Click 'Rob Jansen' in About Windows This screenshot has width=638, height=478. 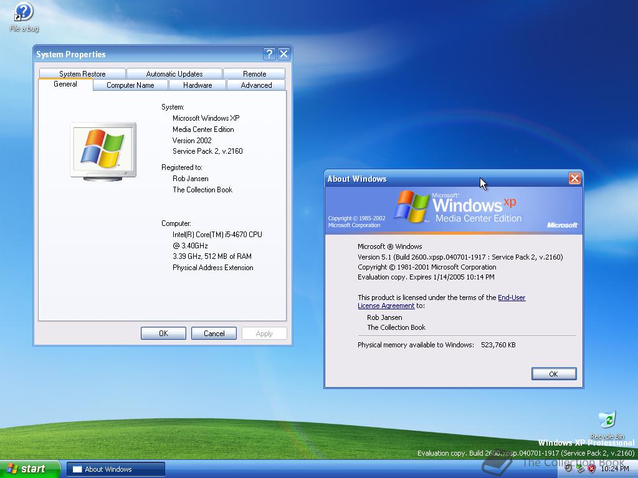(x=384, y=317)
